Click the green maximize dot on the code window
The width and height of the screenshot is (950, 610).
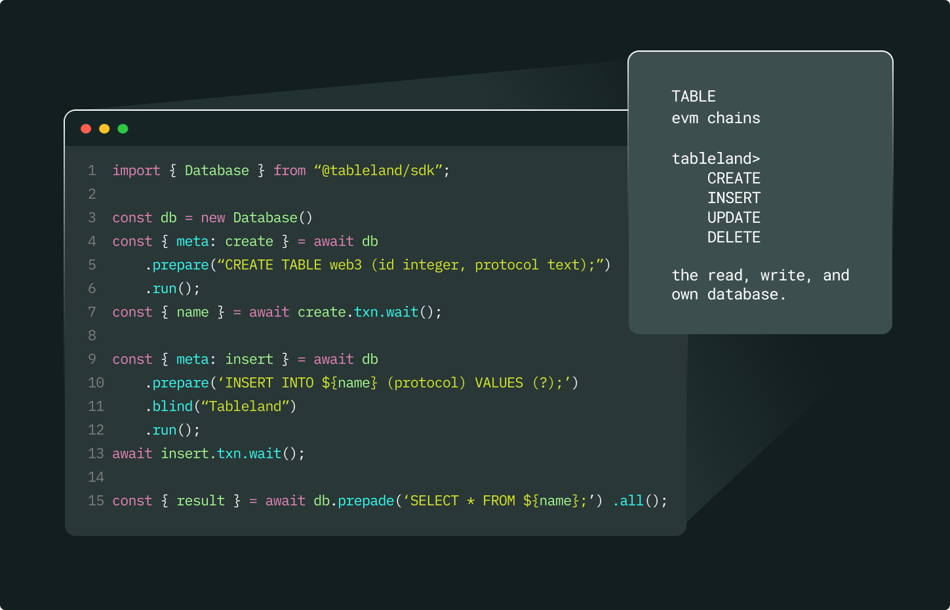coord(123,128)
